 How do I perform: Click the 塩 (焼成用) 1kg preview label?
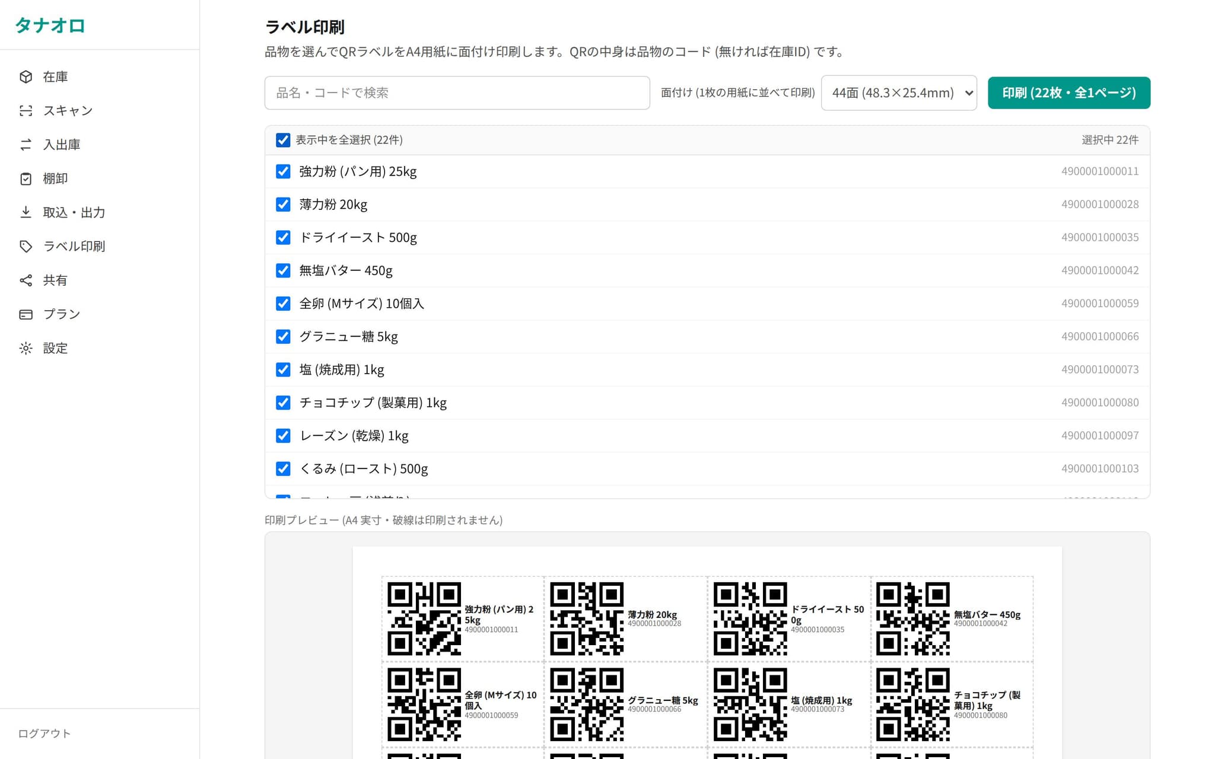788,704
